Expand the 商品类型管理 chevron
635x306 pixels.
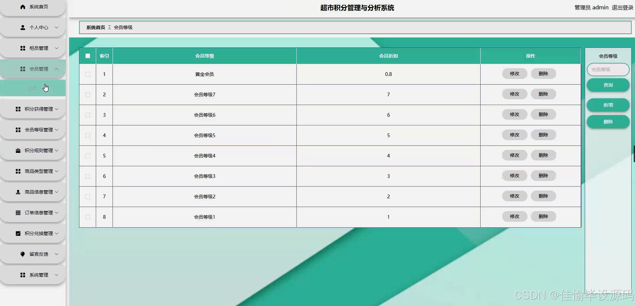[x=57, y=171]
